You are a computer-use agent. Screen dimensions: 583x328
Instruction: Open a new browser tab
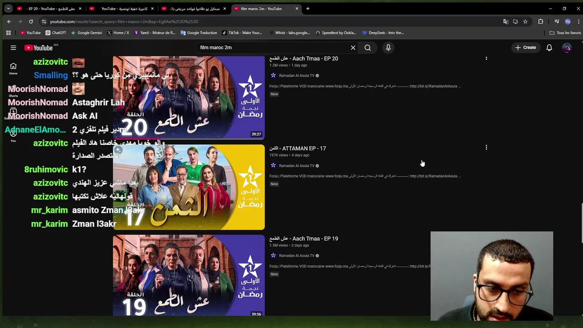pyautogui.click(x=308, y=9)
